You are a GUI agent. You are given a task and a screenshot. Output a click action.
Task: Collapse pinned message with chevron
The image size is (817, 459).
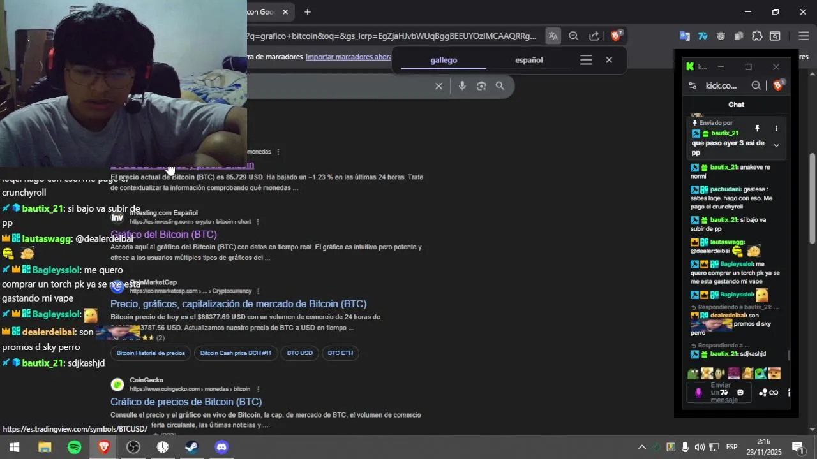click(x=776, y=146)
